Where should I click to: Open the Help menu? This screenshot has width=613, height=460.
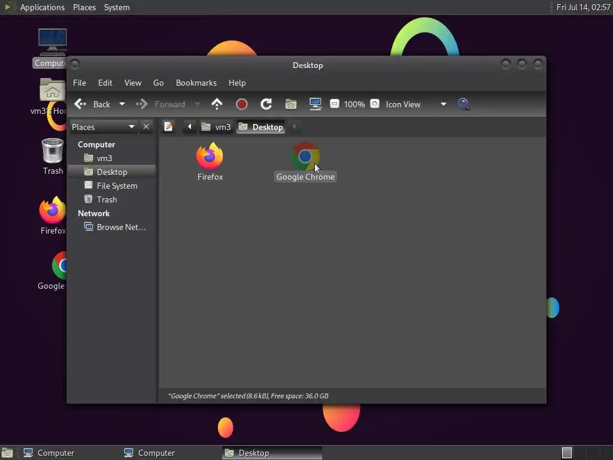[x=237, y=83]
